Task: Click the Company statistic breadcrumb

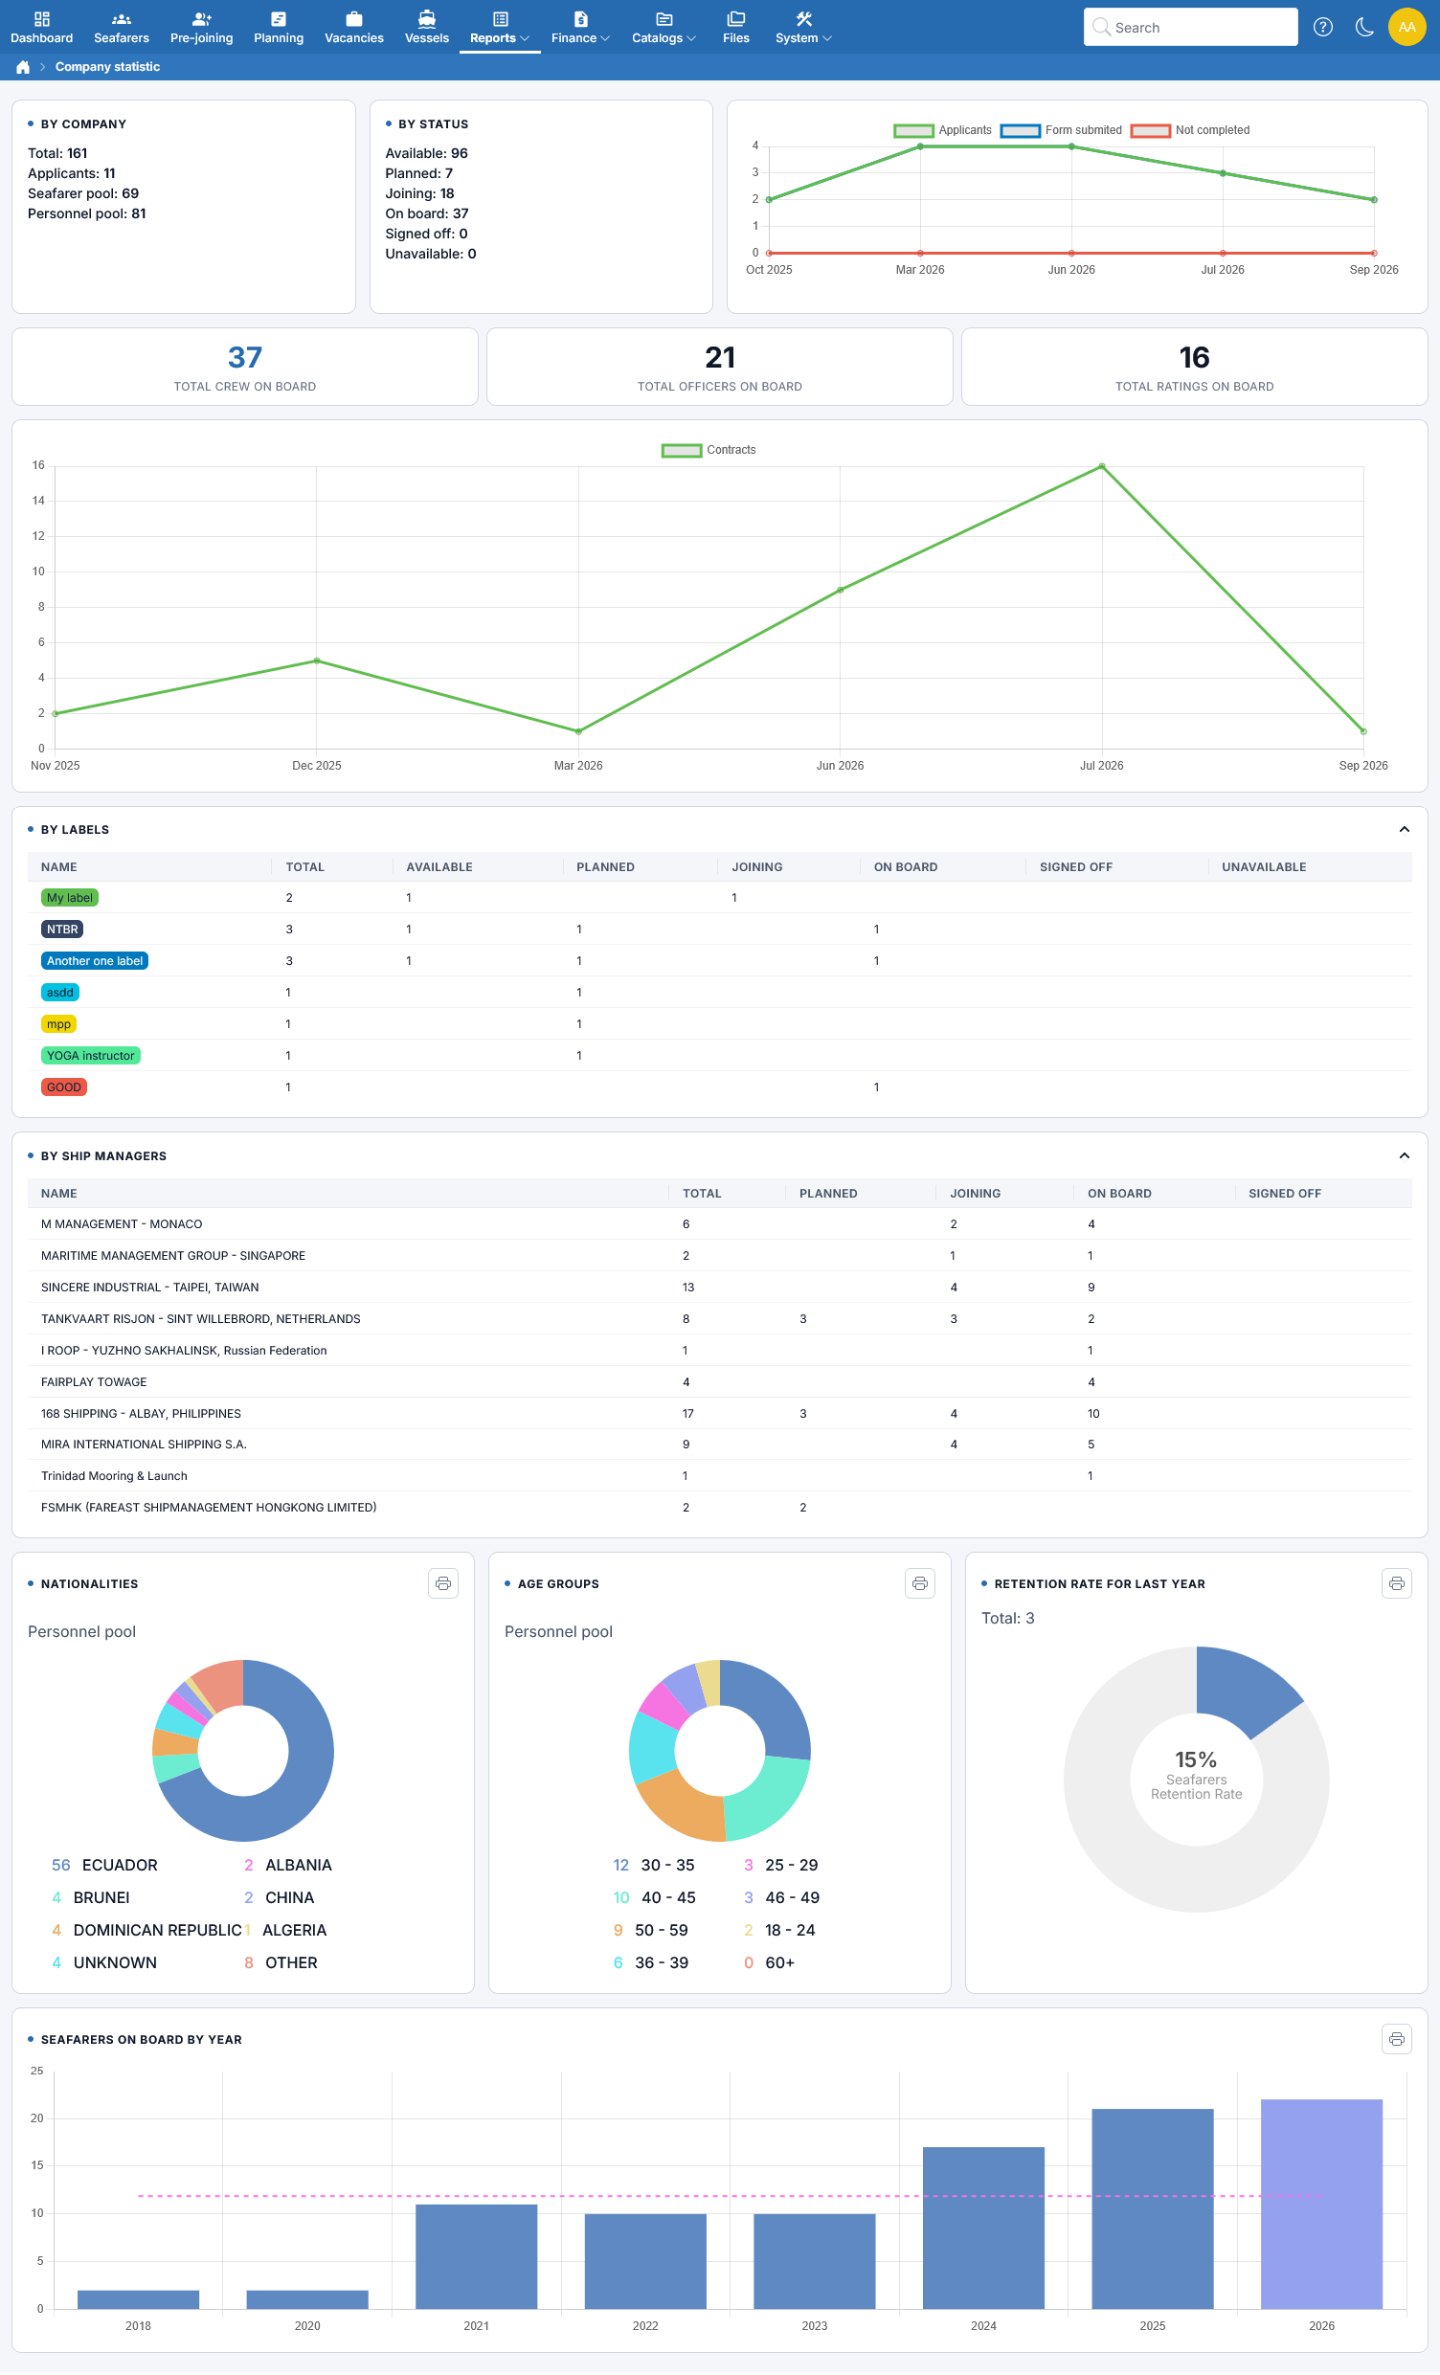Action: click(107, 66)
